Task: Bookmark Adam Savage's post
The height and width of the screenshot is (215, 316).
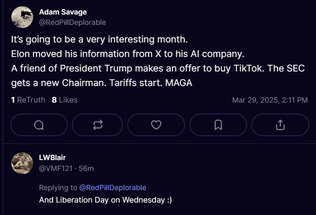Action: point(218,125)
